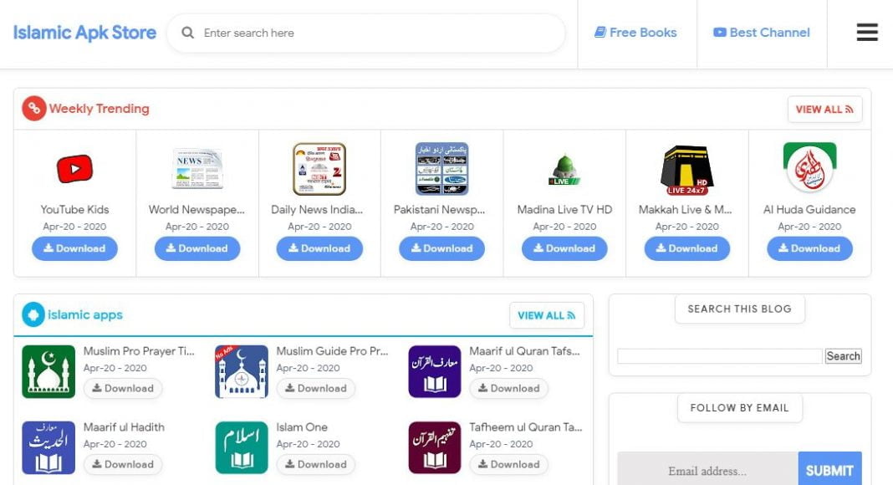
Task: Select the World Newspapers app thumbnail
Action: tap(197, 169)
